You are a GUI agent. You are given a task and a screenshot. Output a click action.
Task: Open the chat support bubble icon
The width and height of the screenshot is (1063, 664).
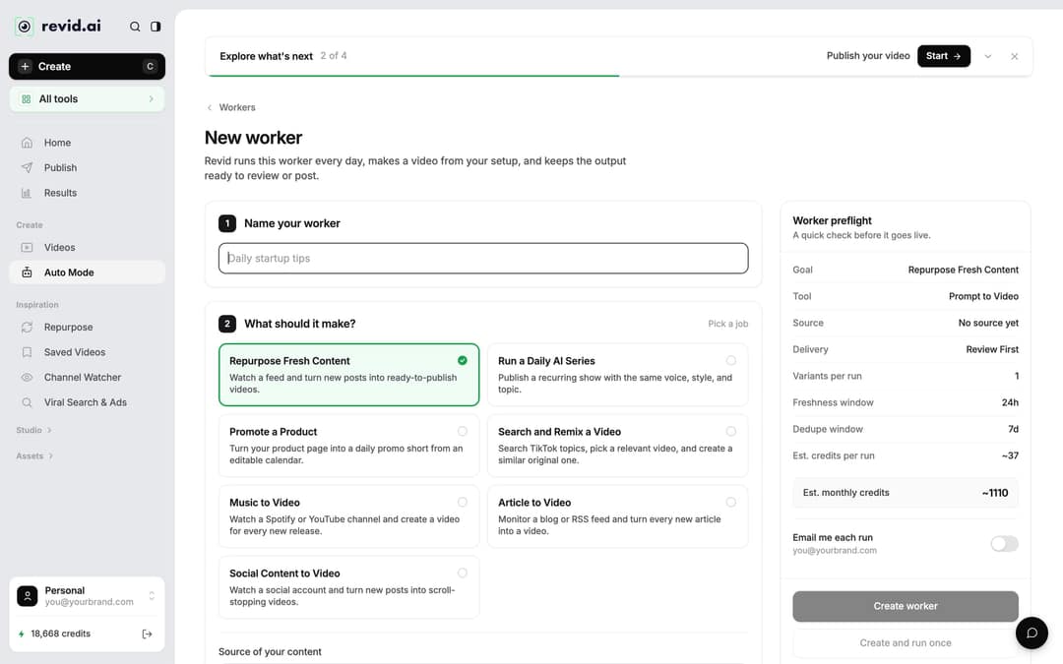click(1032, 633)
